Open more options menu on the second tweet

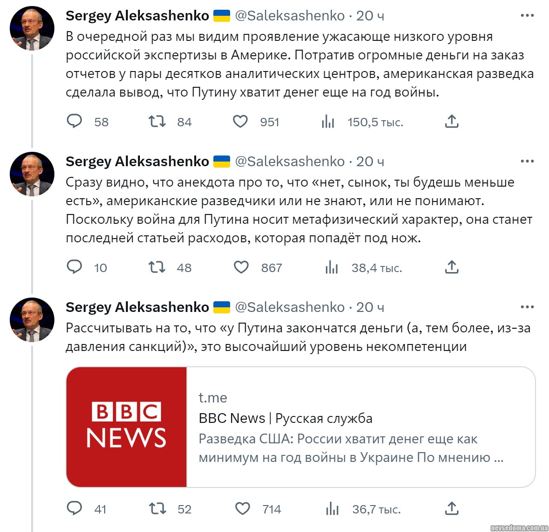point(527,162)
